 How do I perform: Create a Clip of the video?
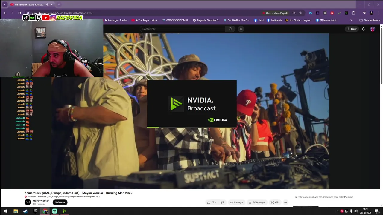(x=275, y=202)
